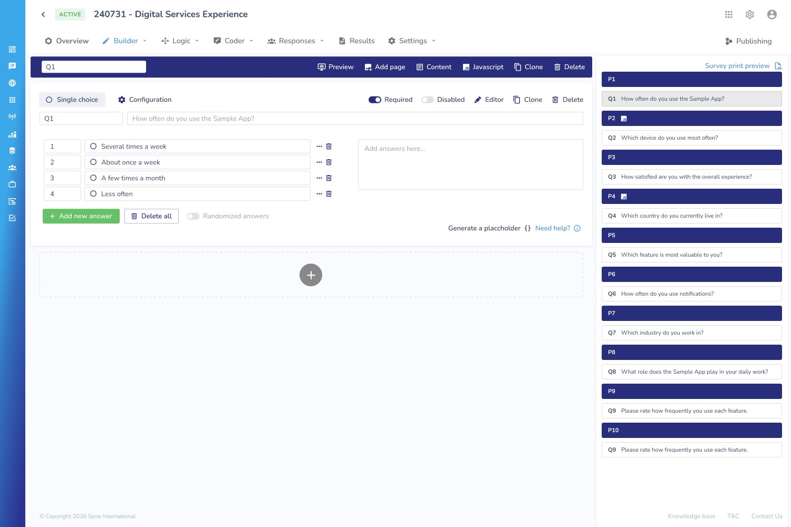Open the user account profile icon
The image size is (791, 527).
coord(772,15)
